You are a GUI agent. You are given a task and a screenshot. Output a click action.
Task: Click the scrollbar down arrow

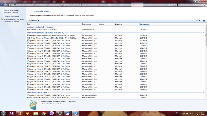206,98
